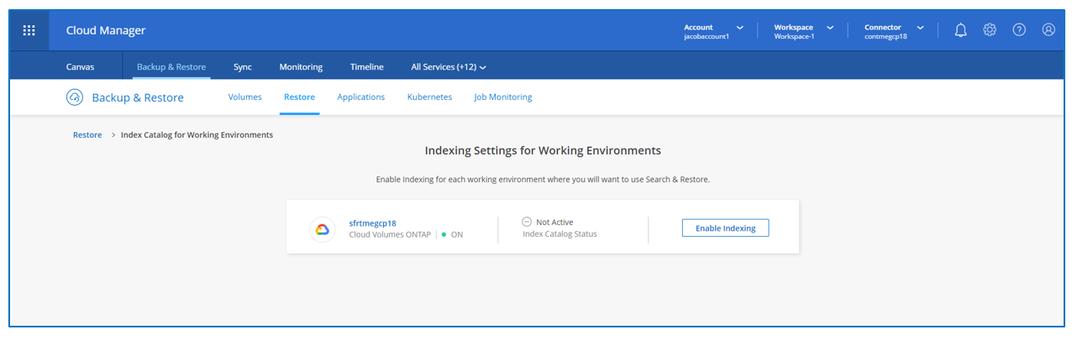Switch to the Canvas tab
The height and width of the screenshot is (340, 1077).
81,67
